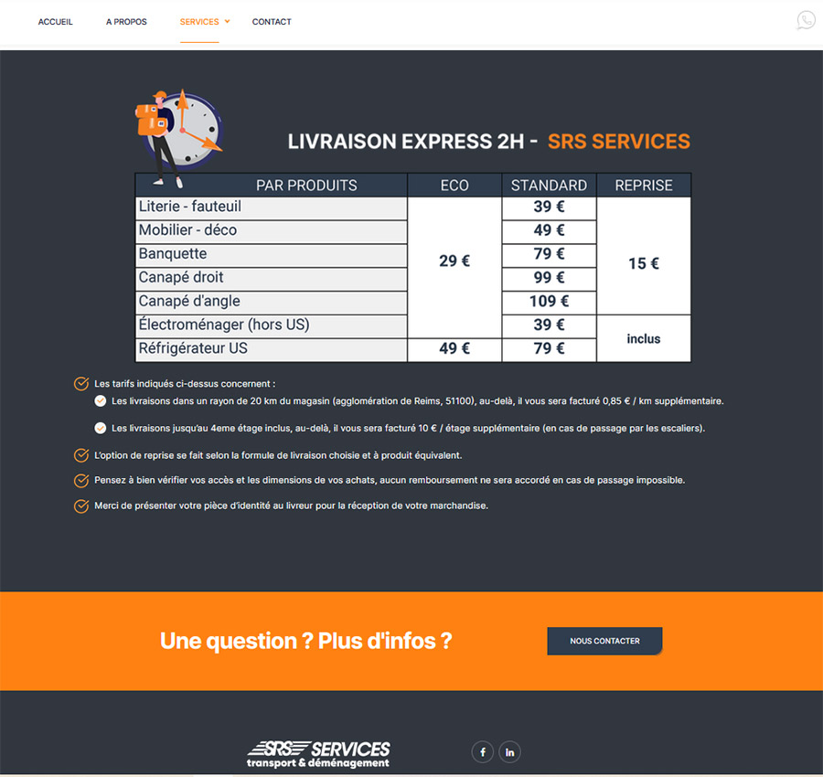Click the '39 €' standard price for Électroménager

pos(549,325)
